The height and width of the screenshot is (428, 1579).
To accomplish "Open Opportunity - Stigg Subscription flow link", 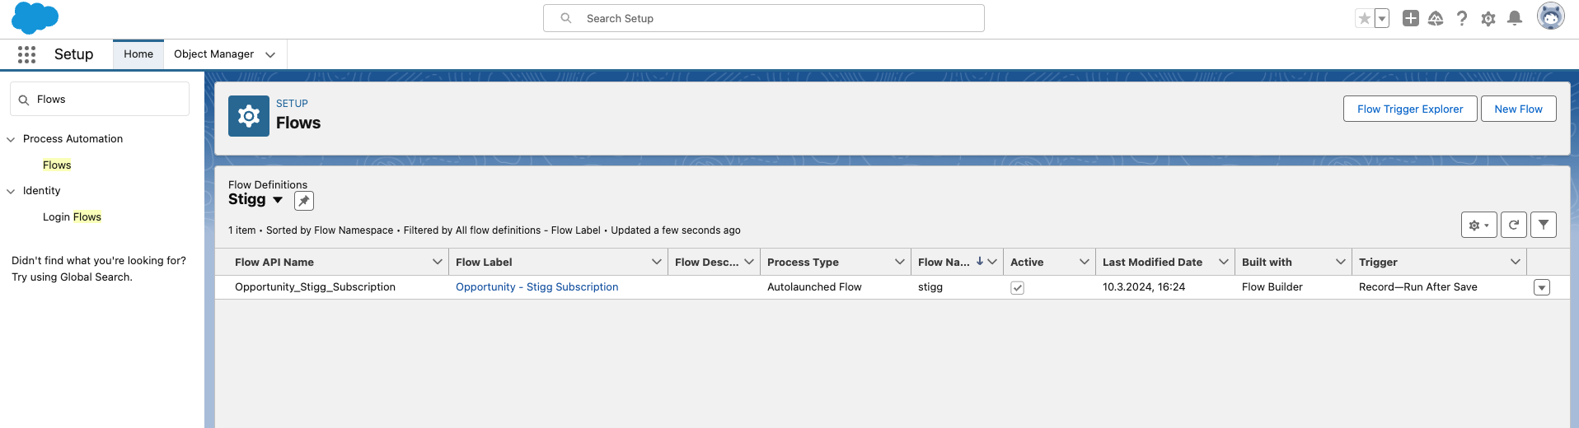I will click(x=536, y=287).
